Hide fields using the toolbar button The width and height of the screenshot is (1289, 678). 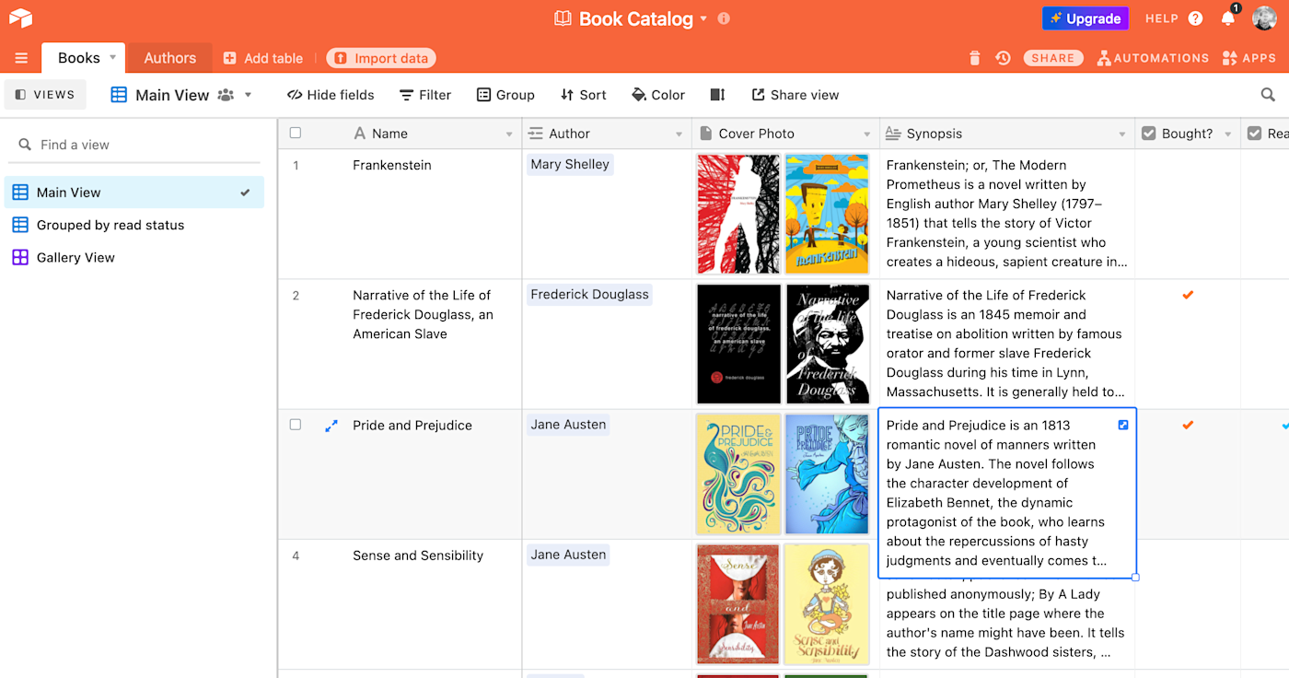pos(331,95)
